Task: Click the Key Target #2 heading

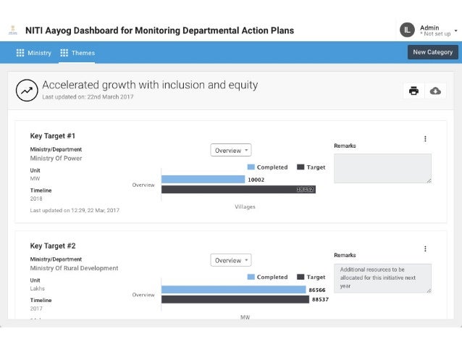Action: click(53, 246)
